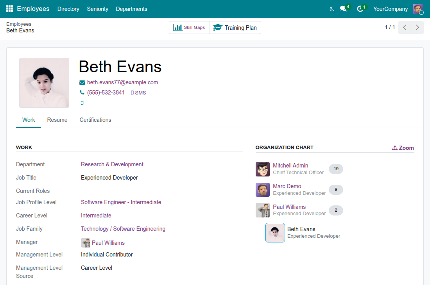Open the Seniority menu

(x=98, y=9)
